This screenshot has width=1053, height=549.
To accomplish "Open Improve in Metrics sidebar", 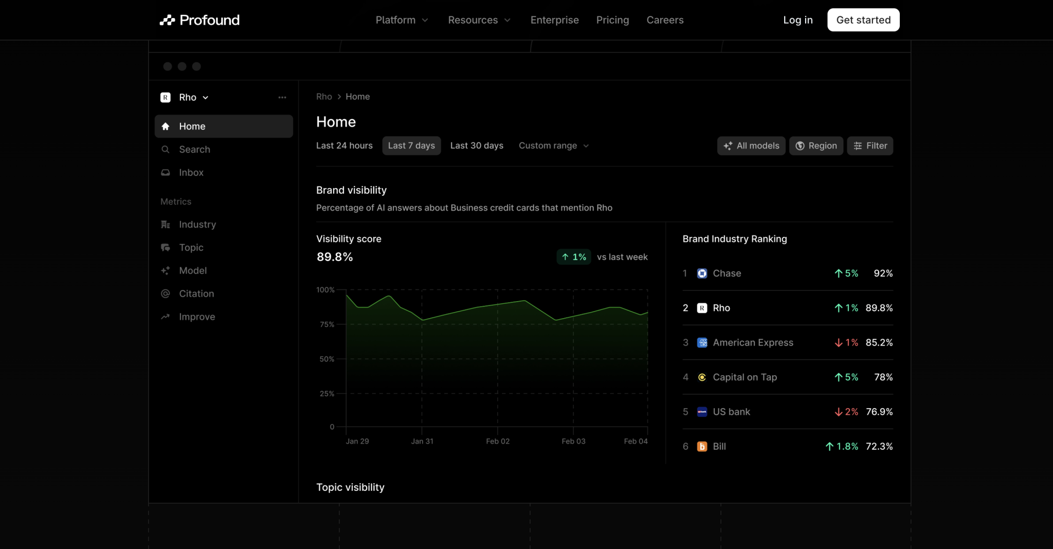I will pos(224,317).
